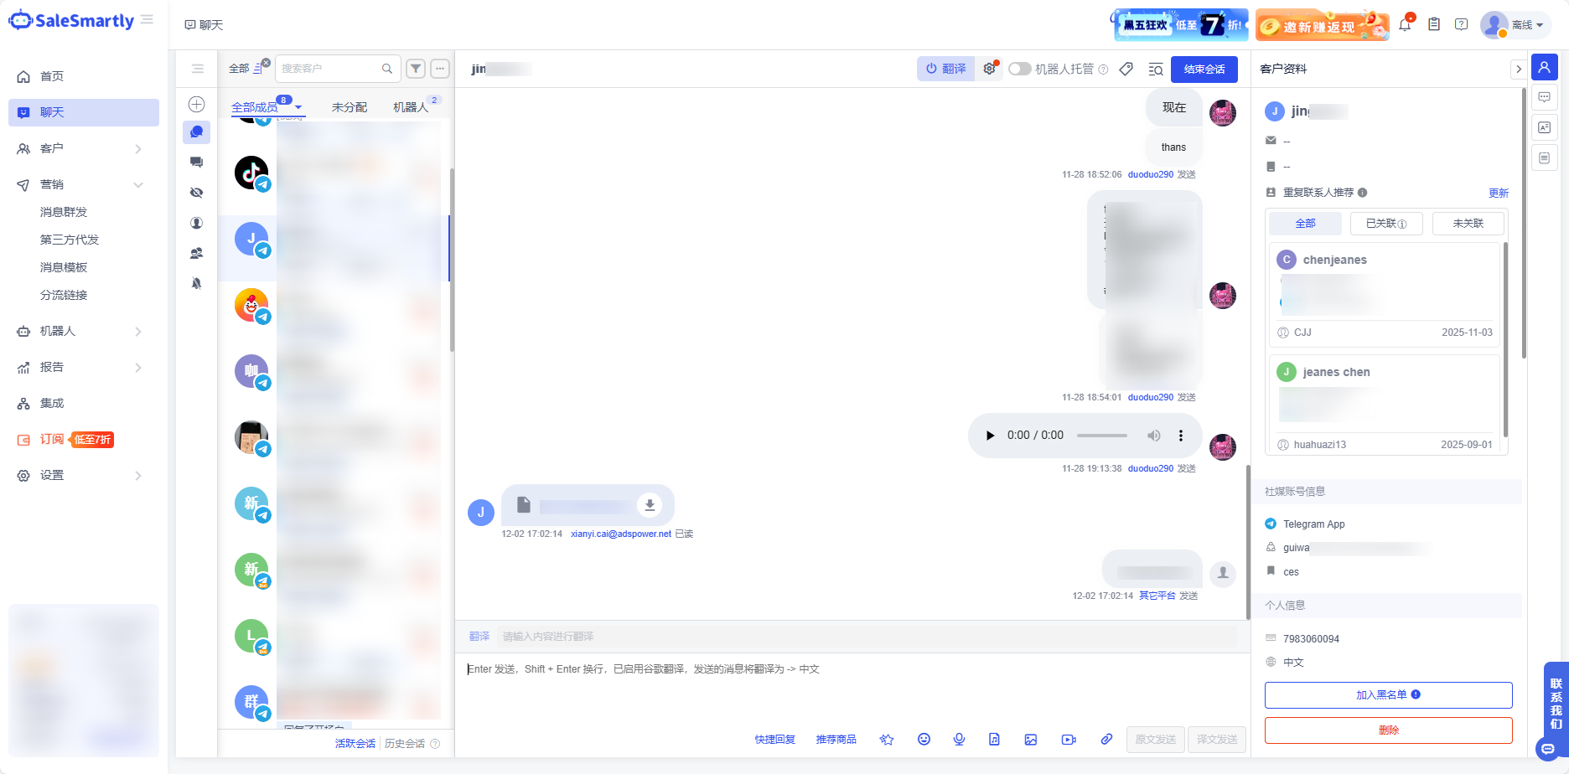
Task: Open the image attachment icon
Action: click(x=1031, y=740)
